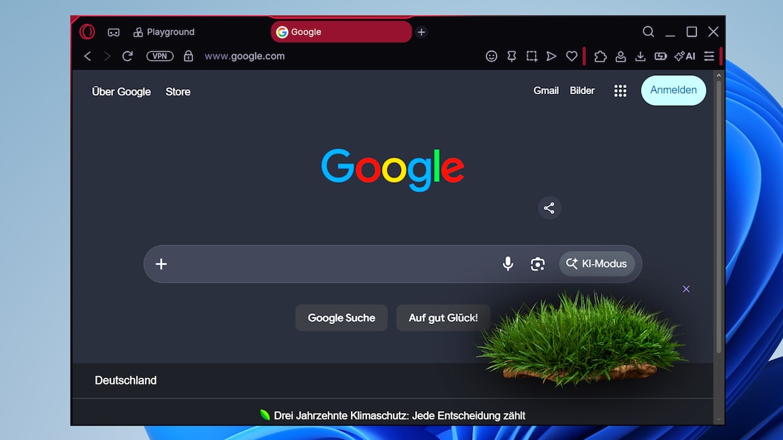Open the Easy Setup sliders menu
The height and width of the screenshot is (440, 783).
pos(709,56)
